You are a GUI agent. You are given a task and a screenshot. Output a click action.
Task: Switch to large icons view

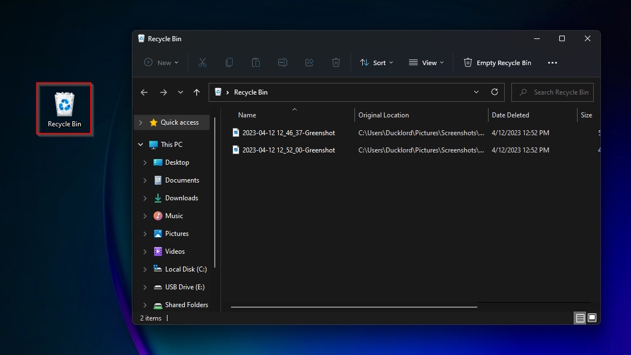pyautogui.click(x=592, y=318)
